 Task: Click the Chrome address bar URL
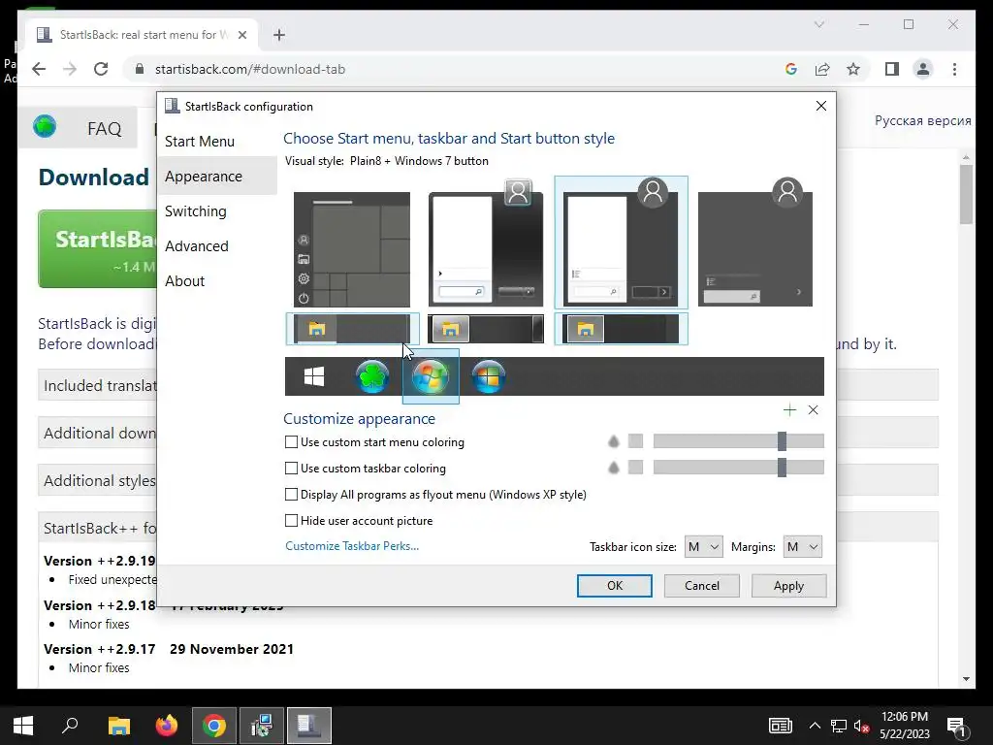coord(250,69)
